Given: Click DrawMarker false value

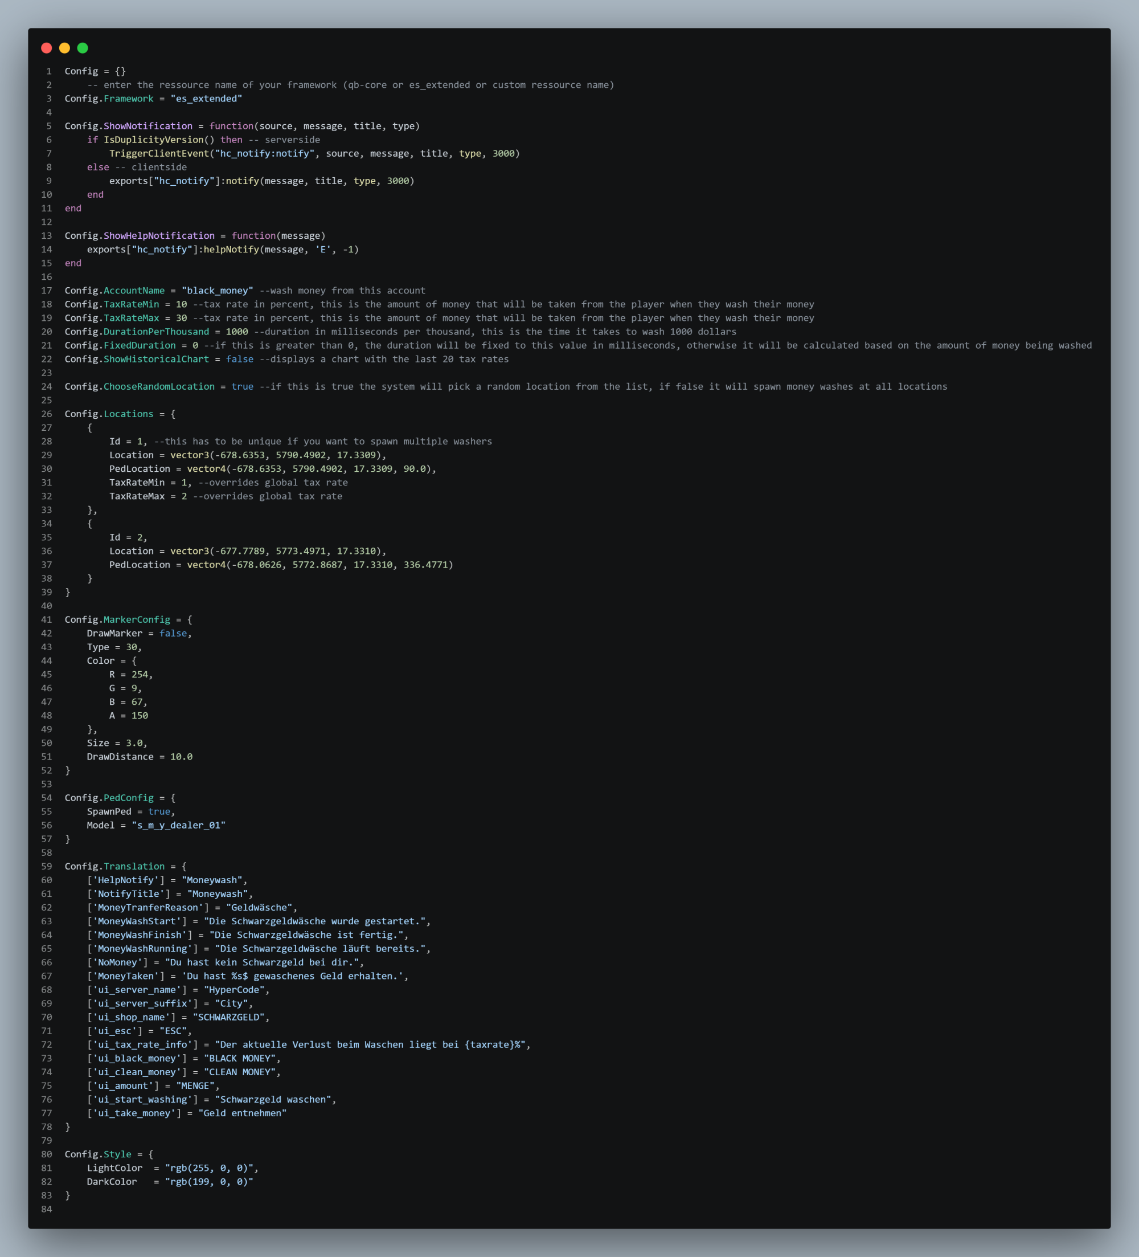Looking at the screenshot, I should click(x=173, y=634).
